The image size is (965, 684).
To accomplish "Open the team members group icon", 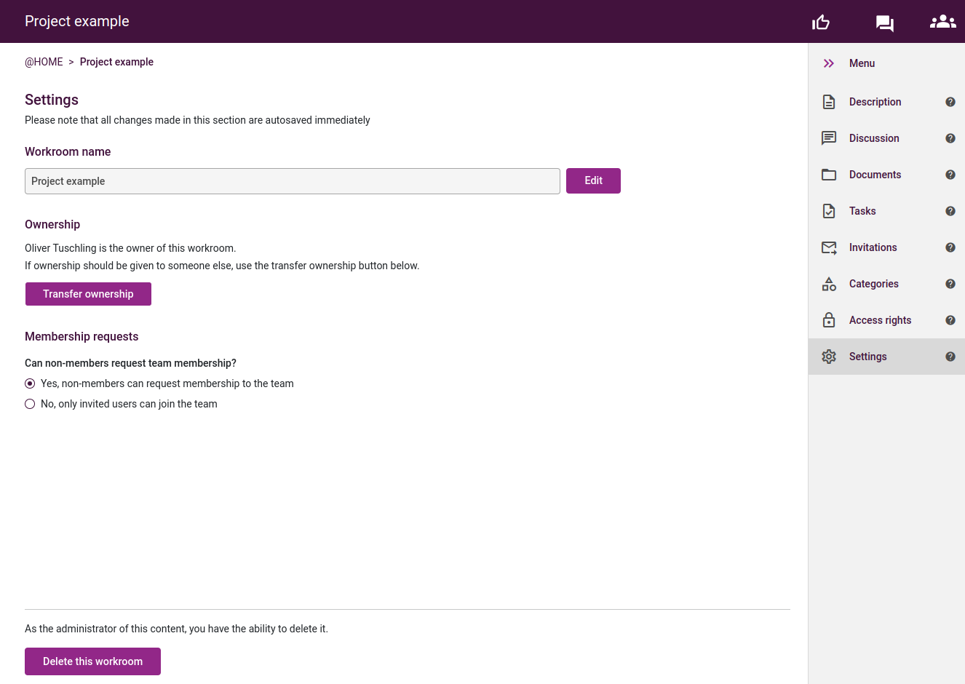I will point(943,22).
